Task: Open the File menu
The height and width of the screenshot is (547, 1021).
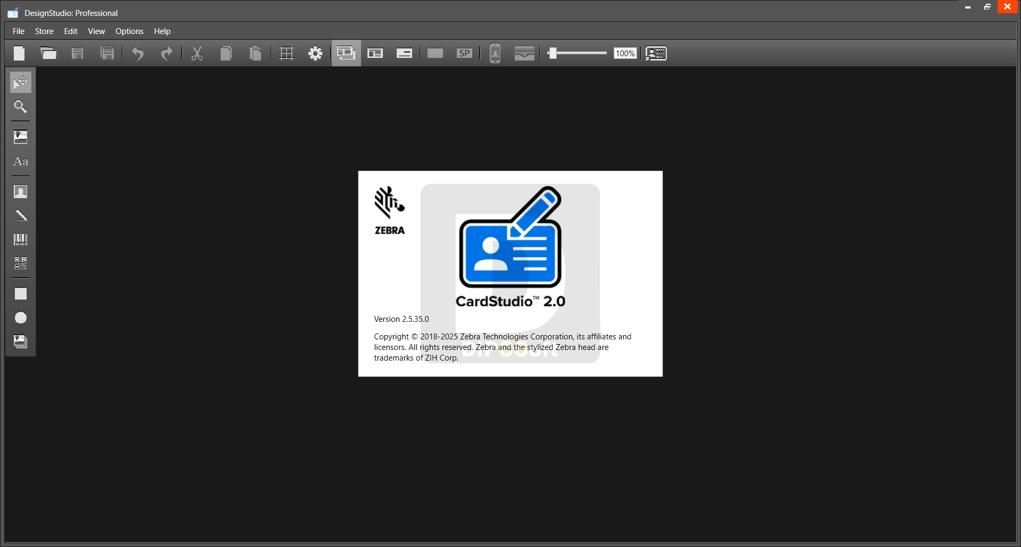Action: tap(19, 31)
